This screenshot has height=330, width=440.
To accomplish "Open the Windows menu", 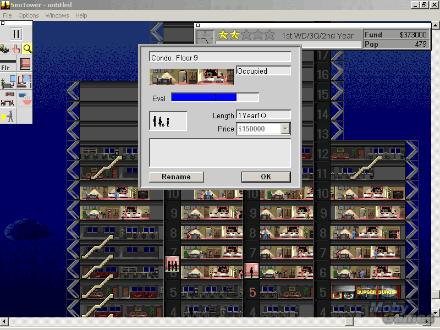I will point(57,15).
